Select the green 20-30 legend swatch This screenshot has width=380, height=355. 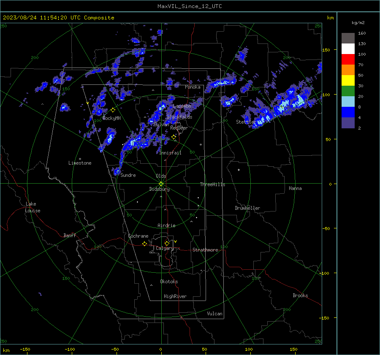click(348, 91)
